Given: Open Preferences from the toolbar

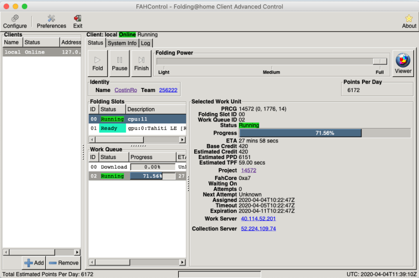Looking at the screenshot, I should 51,21.
